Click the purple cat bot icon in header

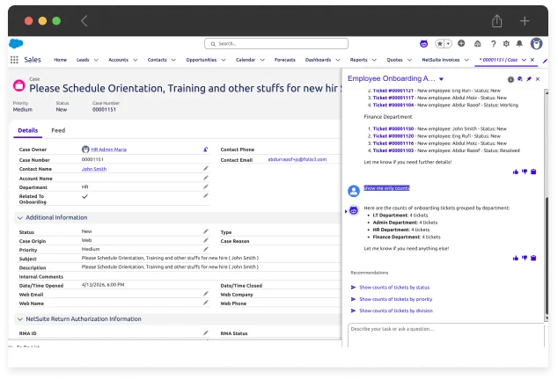pyautogui.click(x=423, y=44)
